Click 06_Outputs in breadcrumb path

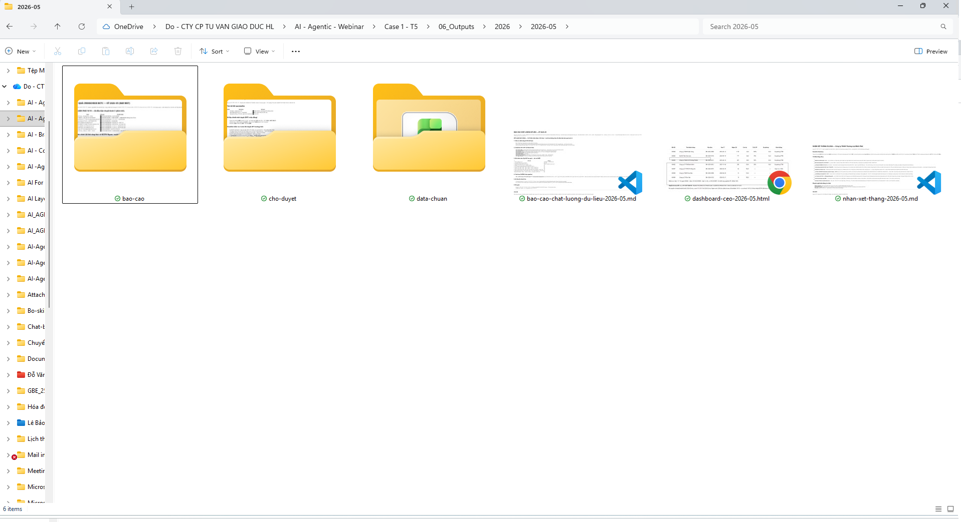pyautogui.click(x=456, y=27)
